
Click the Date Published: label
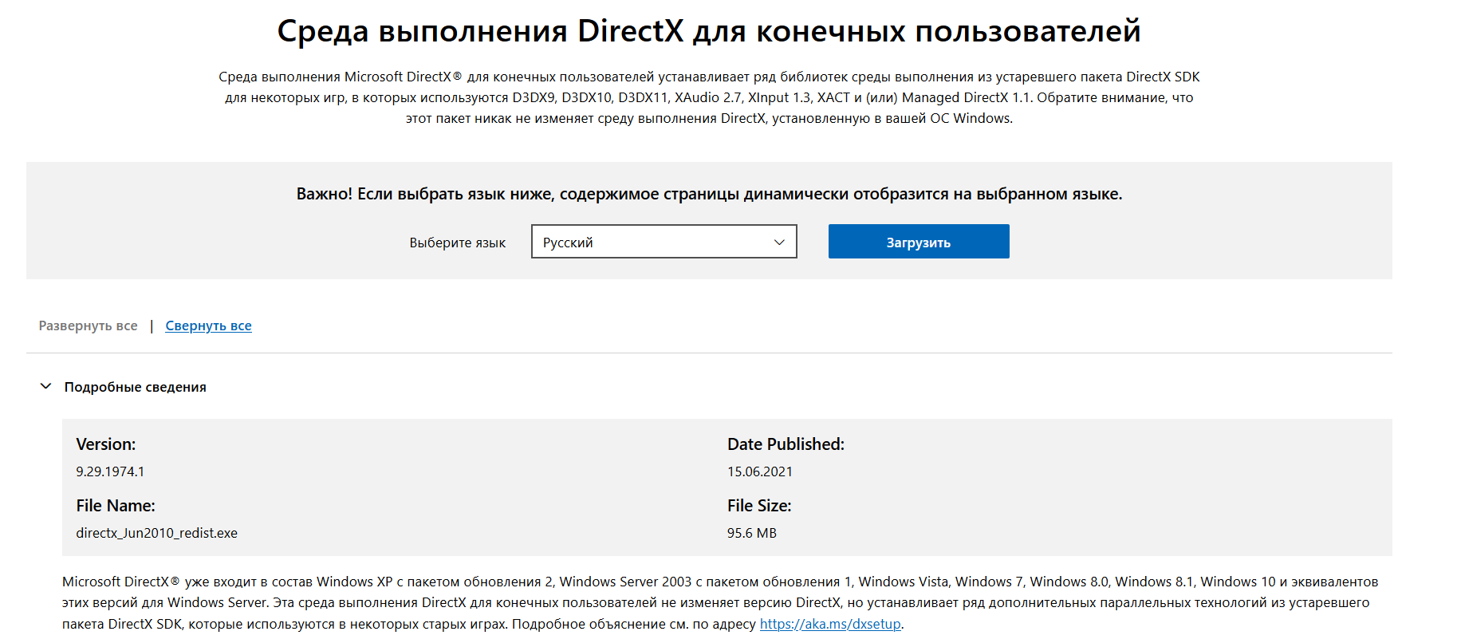coord(785,444)
